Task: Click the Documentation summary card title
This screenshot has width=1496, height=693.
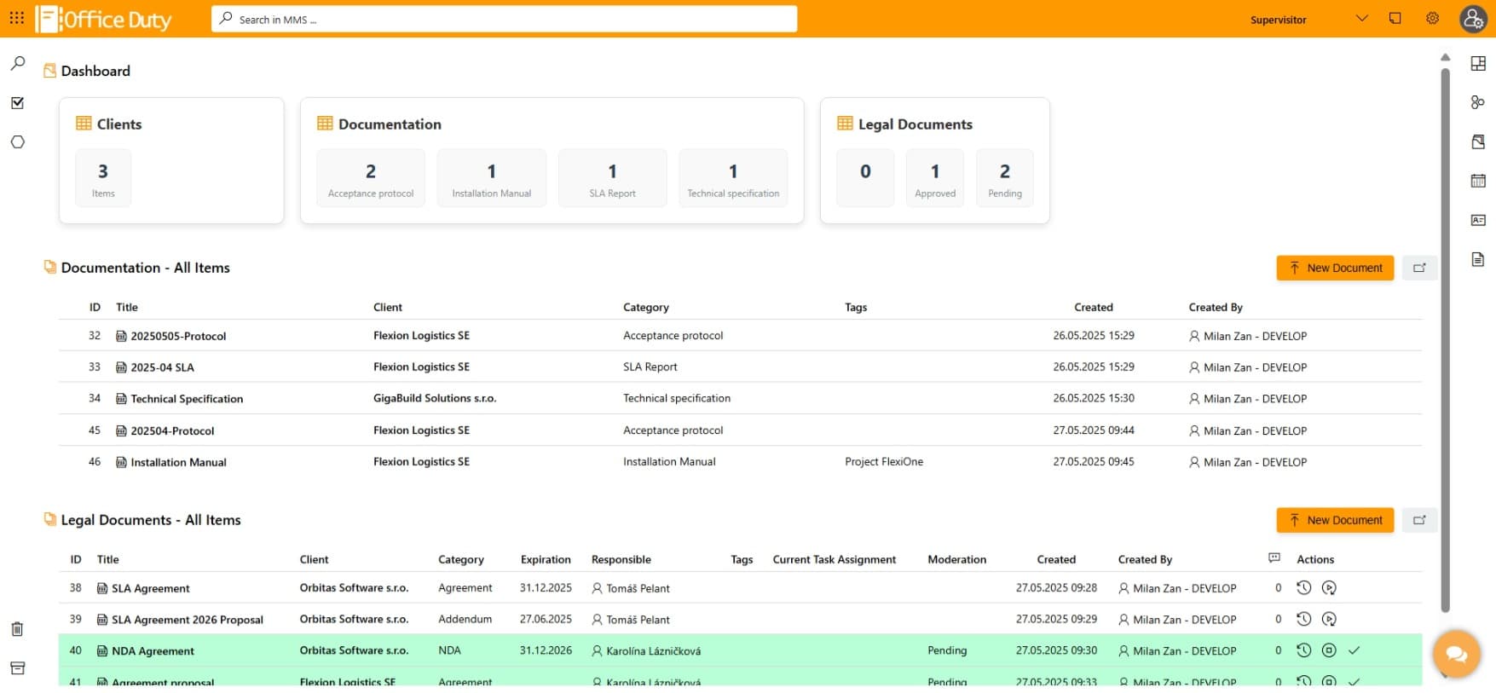Action: 390,124
